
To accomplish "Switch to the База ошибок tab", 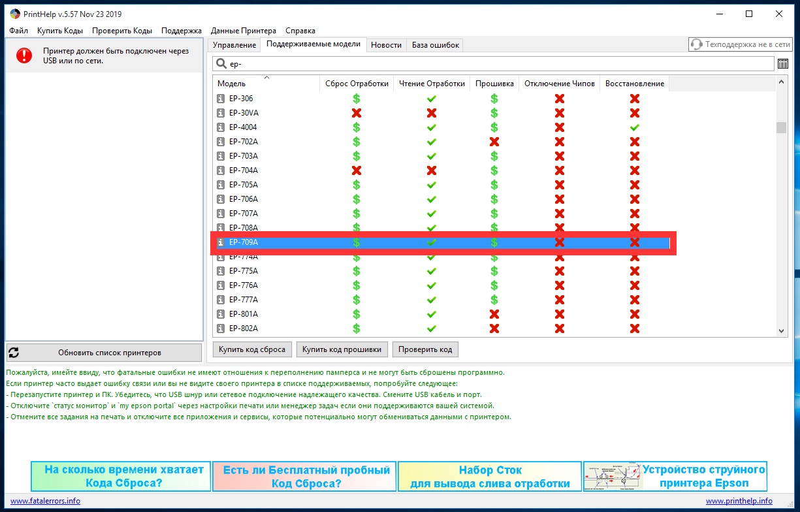I will [435, 45].
